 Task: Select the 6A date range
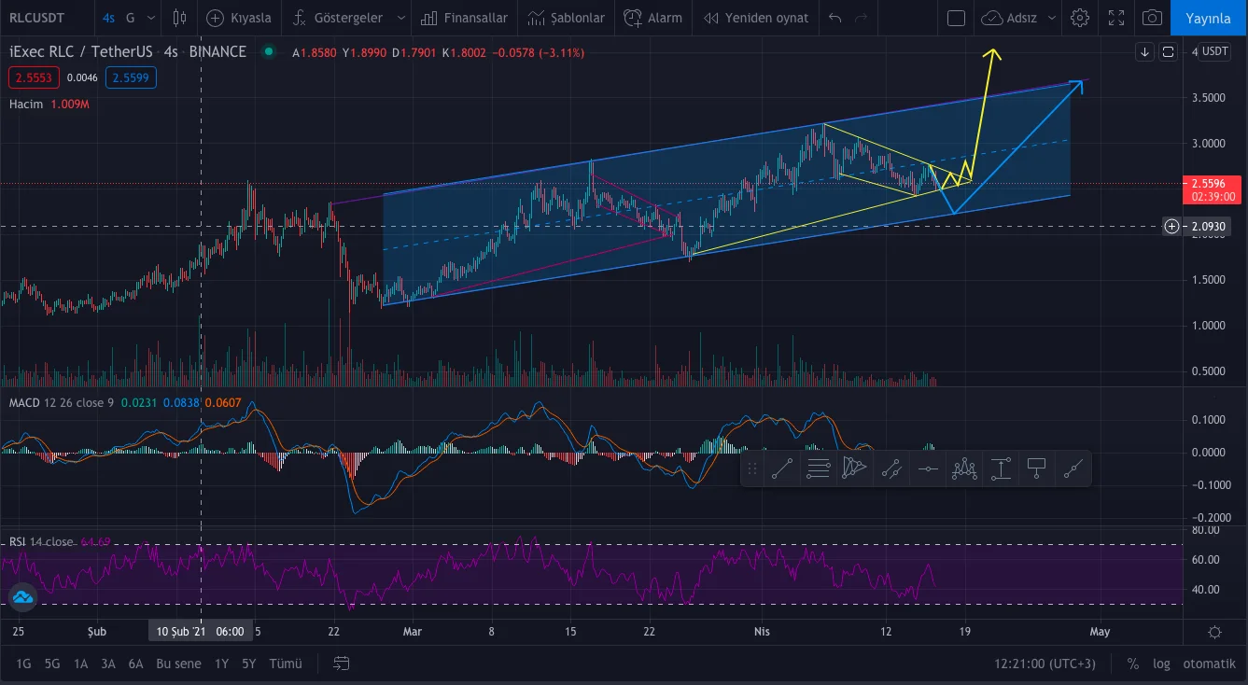point(135,664)
